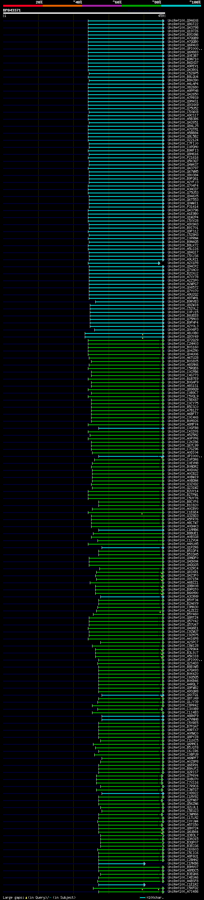Screen dimensions: 204x900
Task: Click hit UniRef100_C0GFB8
Action: coord(183,428)
